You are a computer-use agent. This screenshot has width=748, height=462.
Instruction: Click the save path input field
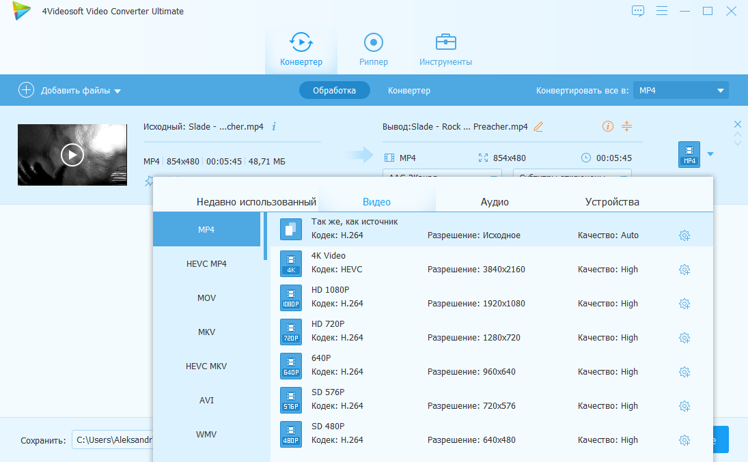pyautogui.click(x=113, y=440)
